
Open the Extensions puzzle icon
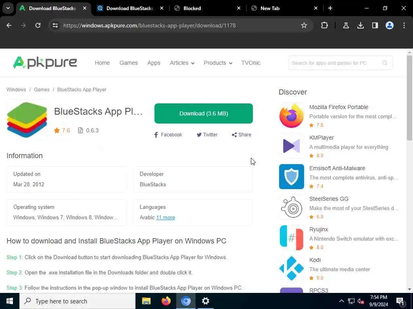click(x=325, y=25)
